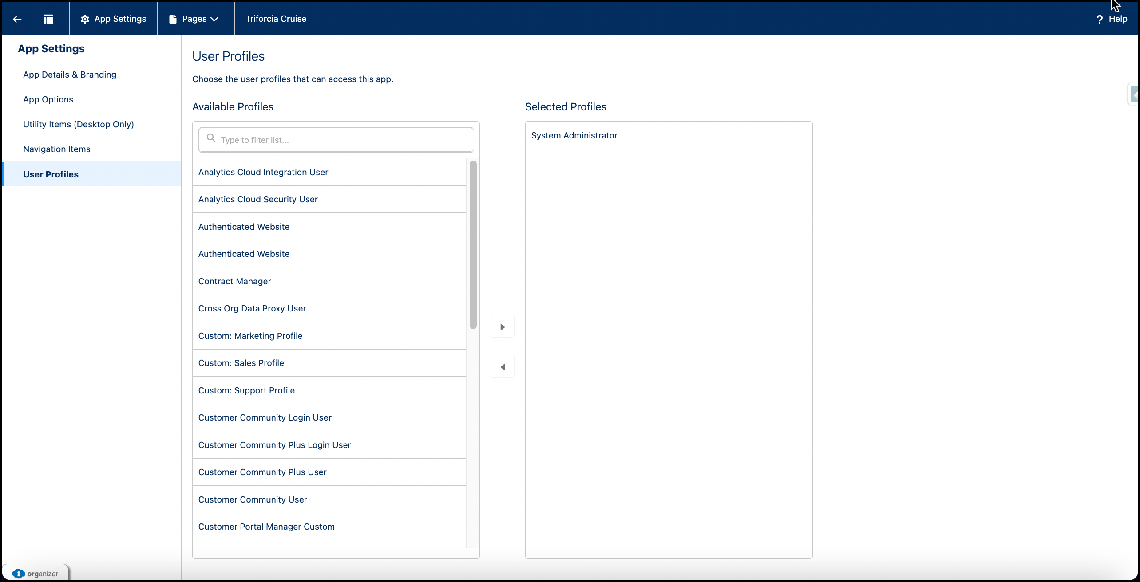This screenshot has height=582, width=1140.
Task: Select Cross Org Data Proxy User
Action: click(329, 308)
